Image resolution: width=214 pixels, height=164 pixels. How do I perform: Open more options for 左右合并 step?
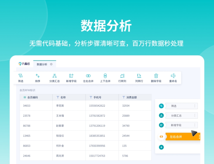click(x=199, y=137)
